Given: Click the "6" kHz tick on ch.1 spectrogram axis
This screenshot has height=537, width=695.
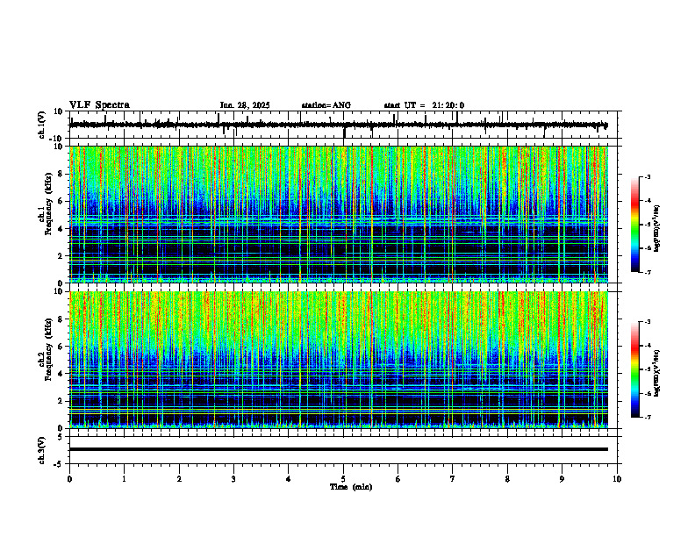Looking at the screenshot, I should tap(61, 202).
